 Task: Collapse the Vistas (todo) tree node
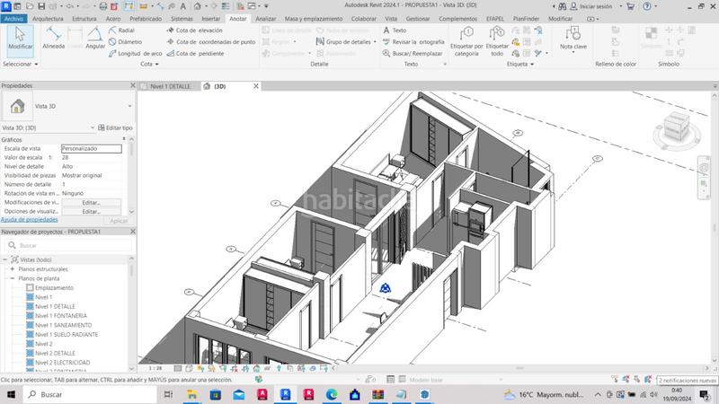click(6, 259)
